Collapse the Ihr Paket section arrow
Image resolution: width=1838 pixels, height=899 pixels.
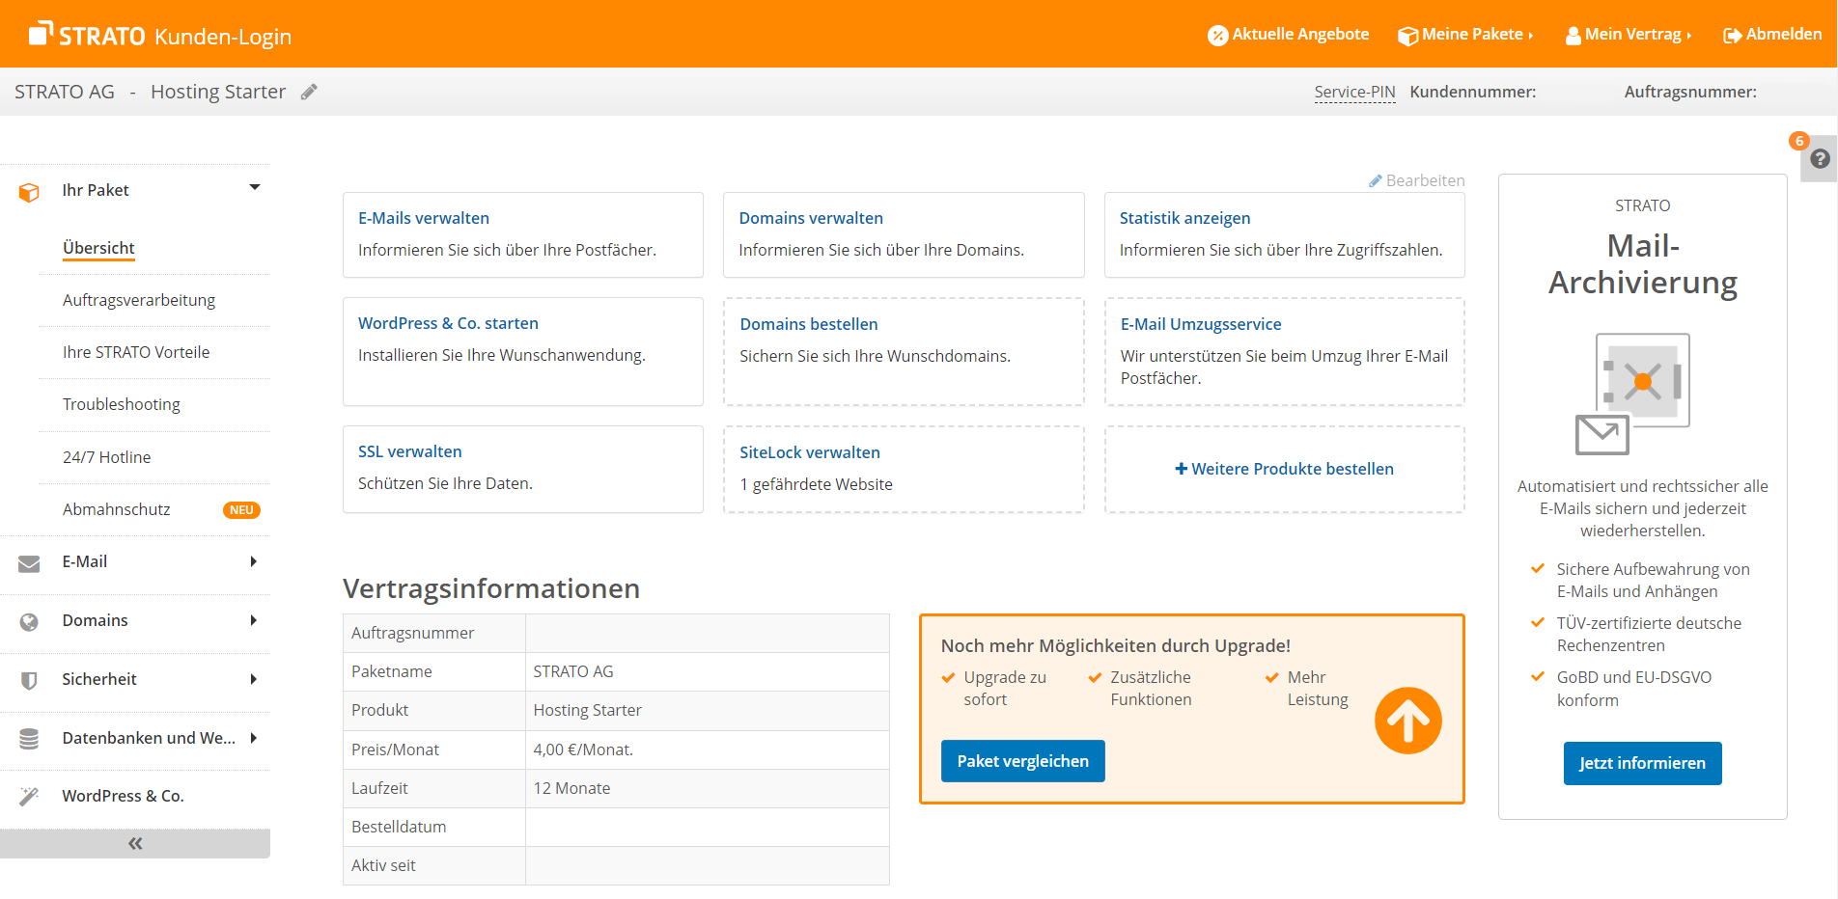255,187
